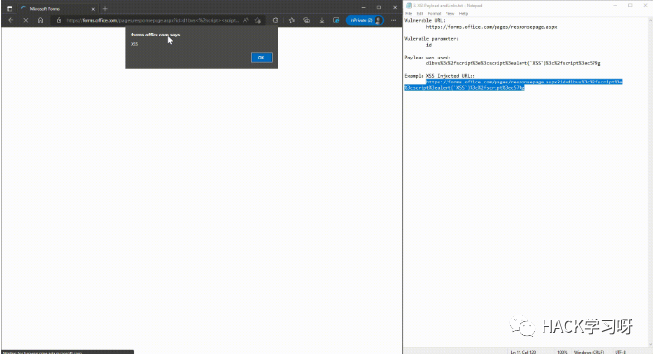Open a new tab in Edge

pyautogui.click(x=105, y=8)
